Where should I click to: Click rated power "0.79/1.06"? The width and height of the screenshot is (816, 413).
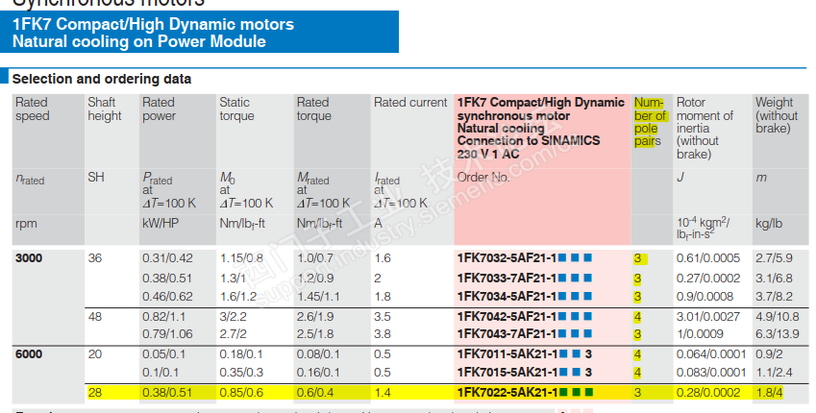pos(167,334)
